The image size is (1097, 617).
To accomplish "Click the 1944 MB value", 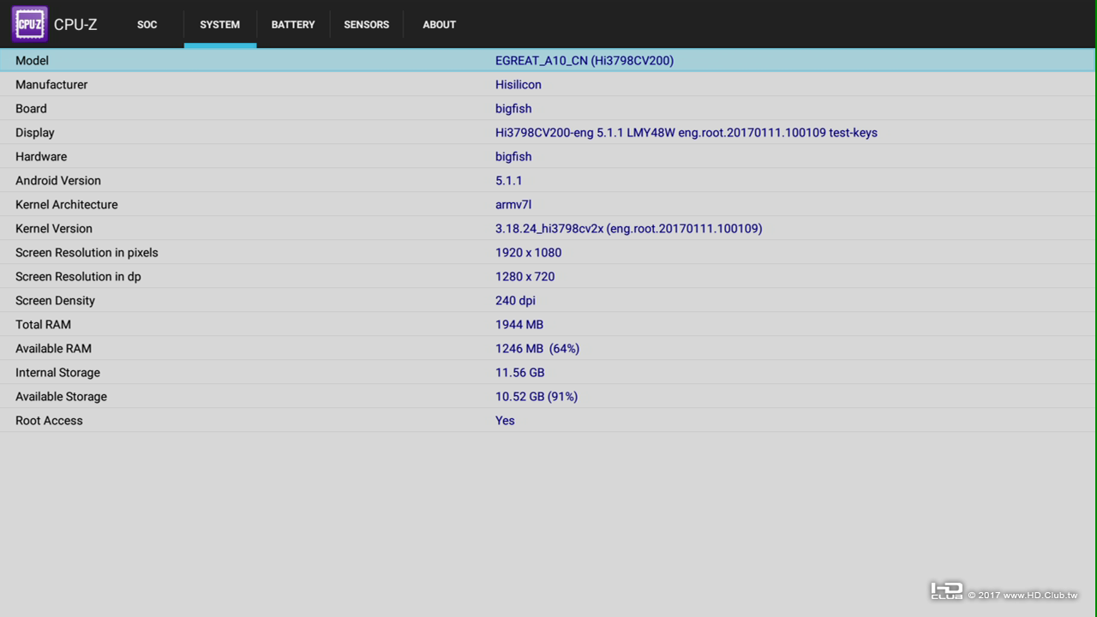I will coord(519,325).
